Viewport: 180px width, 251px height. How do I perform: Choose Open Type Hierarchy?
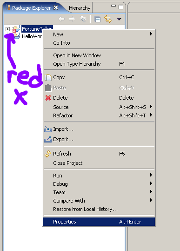point(99,64)
